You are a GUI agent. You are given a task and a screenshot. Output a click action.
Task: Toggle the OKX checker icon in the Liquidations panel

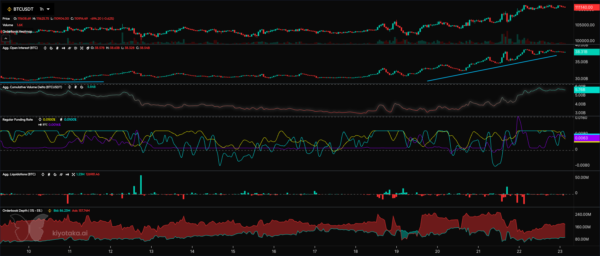point(73,174)
